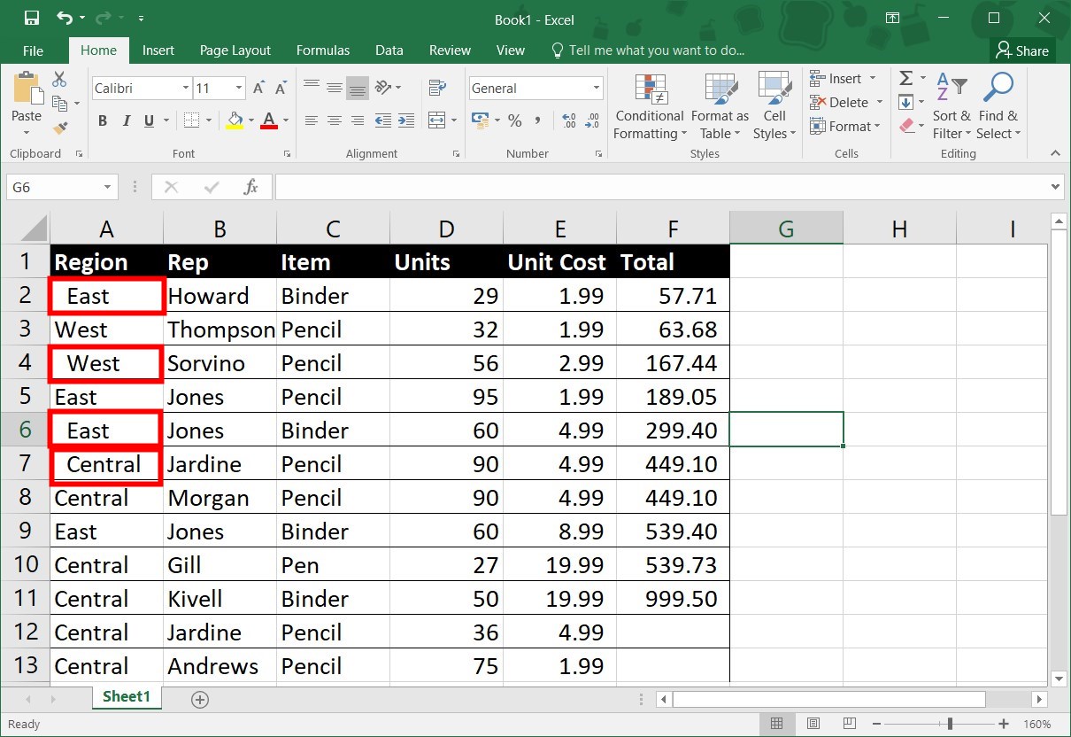
Task: Toggle Italic formatting
Action: 127,121
